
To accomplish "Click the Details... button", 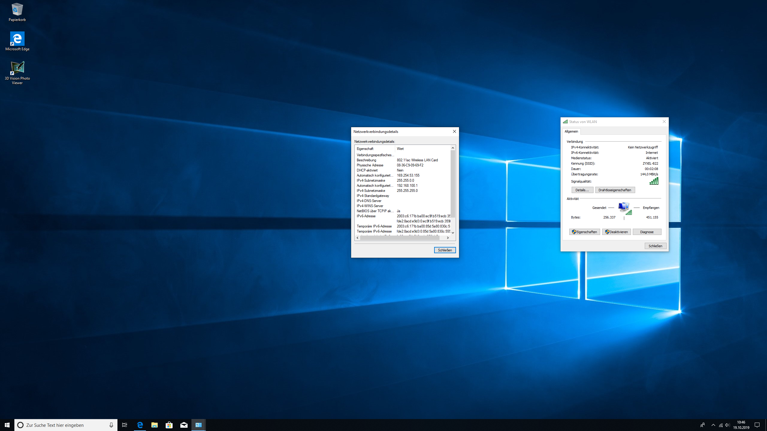I will click(582, 190).
